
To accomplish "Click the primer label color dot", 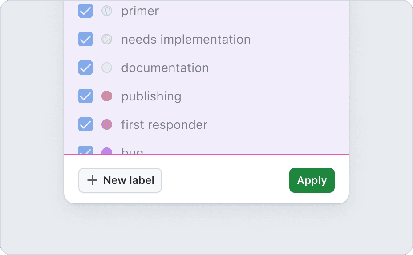I will coord(107,11).
